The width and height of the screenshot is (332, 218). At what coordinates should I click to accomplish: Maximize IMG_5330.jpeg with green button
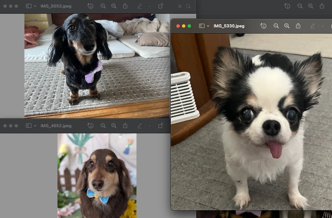coord(189,26)
